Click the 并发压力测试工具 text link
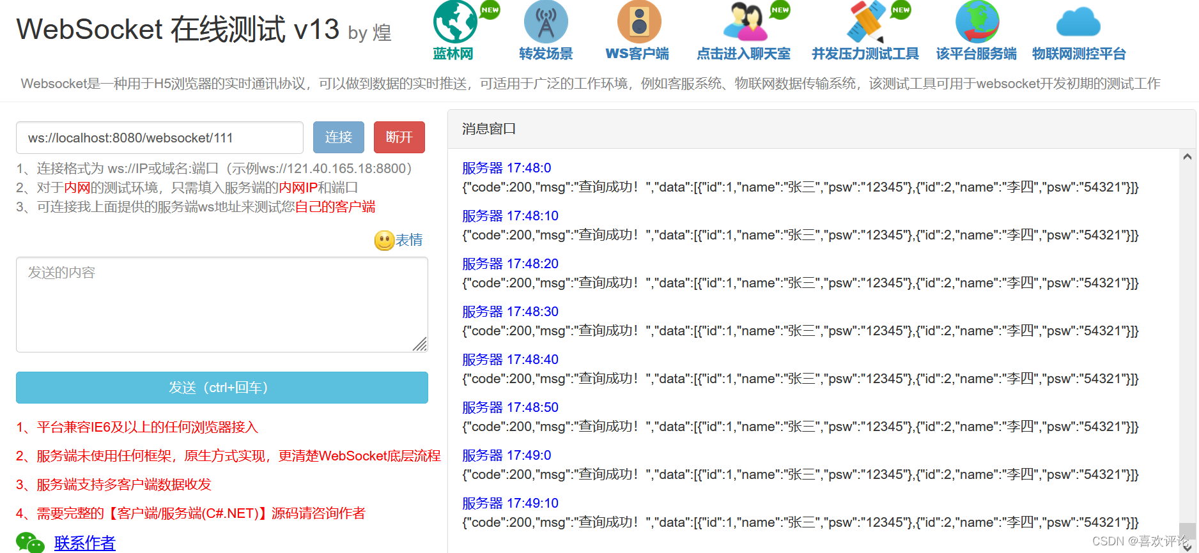1199x553 pixels. (865, 54)
